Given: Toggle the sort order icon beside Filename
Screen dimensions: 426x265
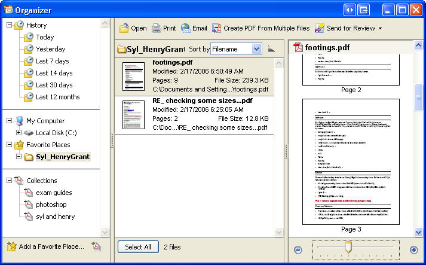Looking at the screenshot, I should click(271, 49).
